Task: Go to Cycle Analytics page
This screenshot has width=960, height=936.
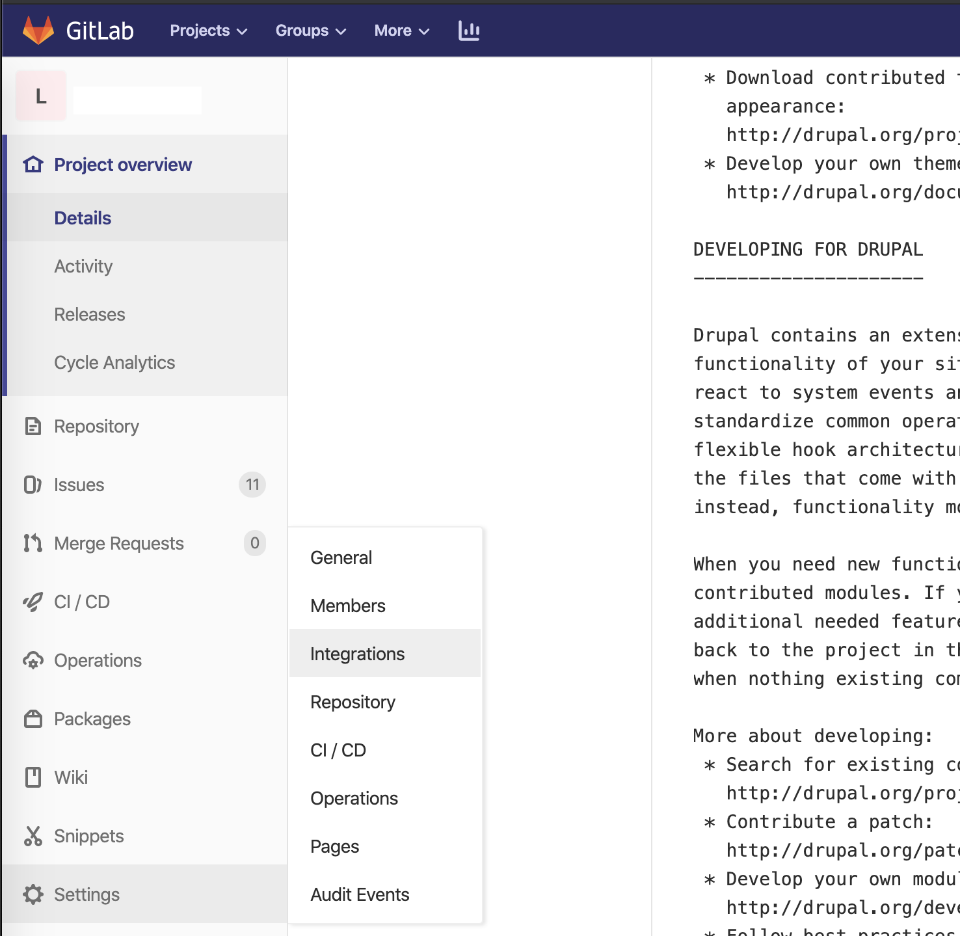Action: click(114, 362)
